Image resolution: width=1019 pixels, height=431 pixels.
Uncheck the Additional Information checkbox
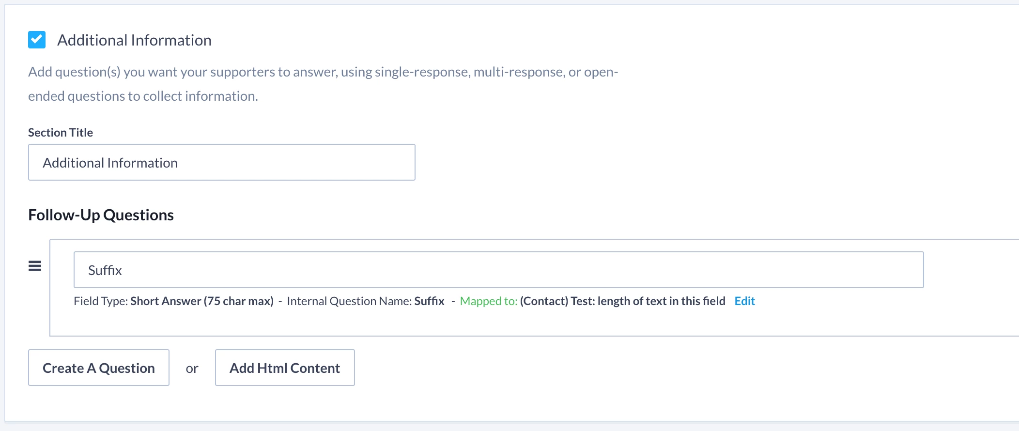pos(37,40)
